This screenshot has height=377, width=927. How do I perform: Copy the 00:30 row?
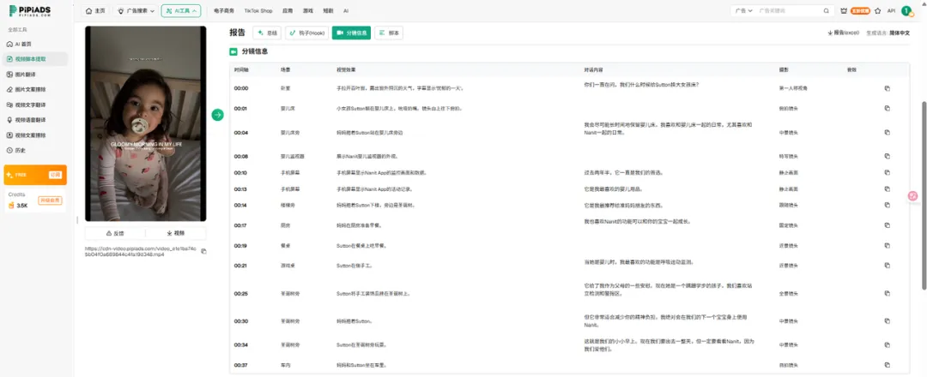tap(887, 321)
